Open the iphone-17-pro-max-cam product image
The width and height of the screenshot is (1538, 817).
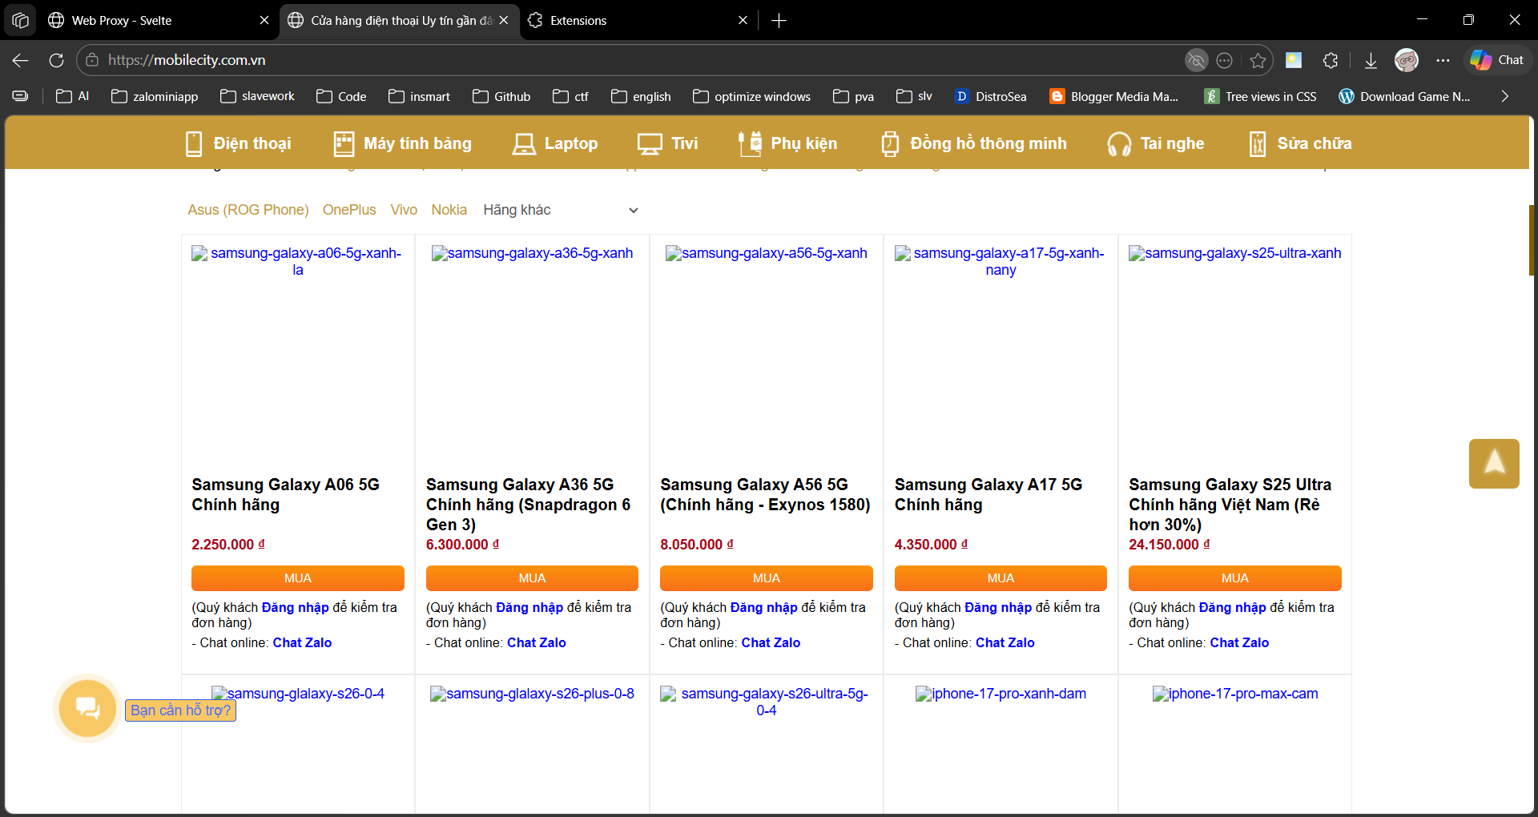pos(1235,694)
